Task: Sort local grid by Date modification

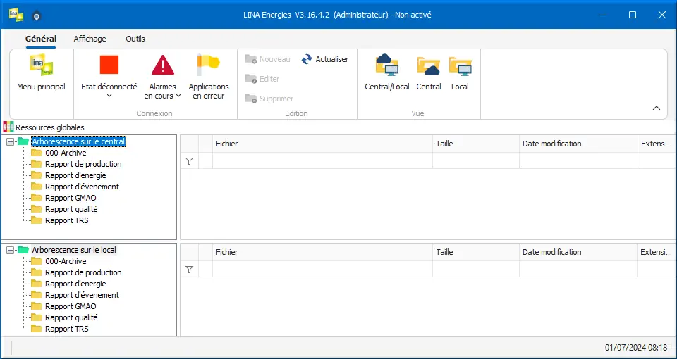Action: [x=578, y=252]
